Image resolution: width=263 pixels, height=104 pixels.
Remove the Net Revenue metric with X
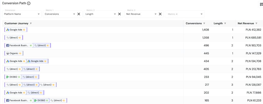[x=160, y=14]
